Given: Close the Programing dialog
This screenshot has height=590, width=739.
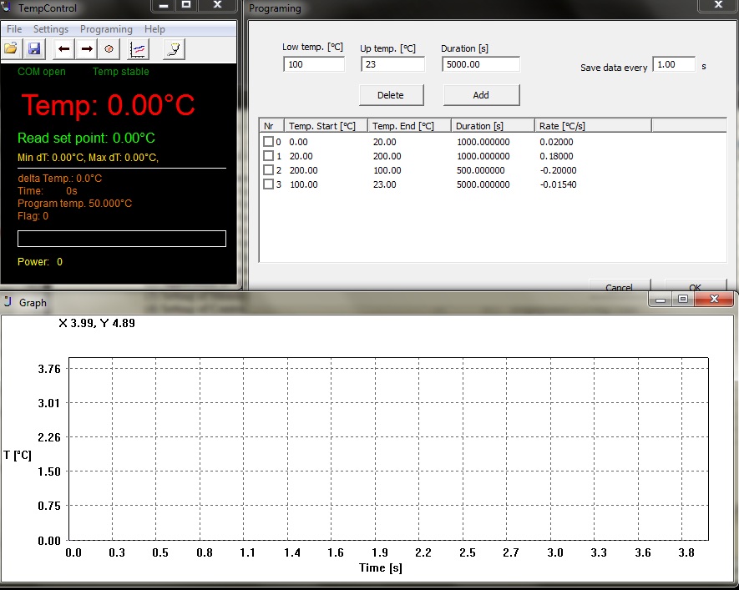Looking at the screenshot, I should coord(718,5).
